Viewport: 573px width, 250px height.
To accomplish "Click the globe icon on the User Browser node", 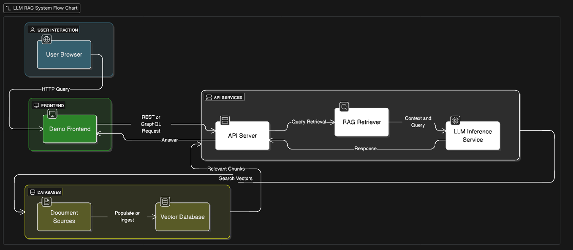I will pos(46,39).
